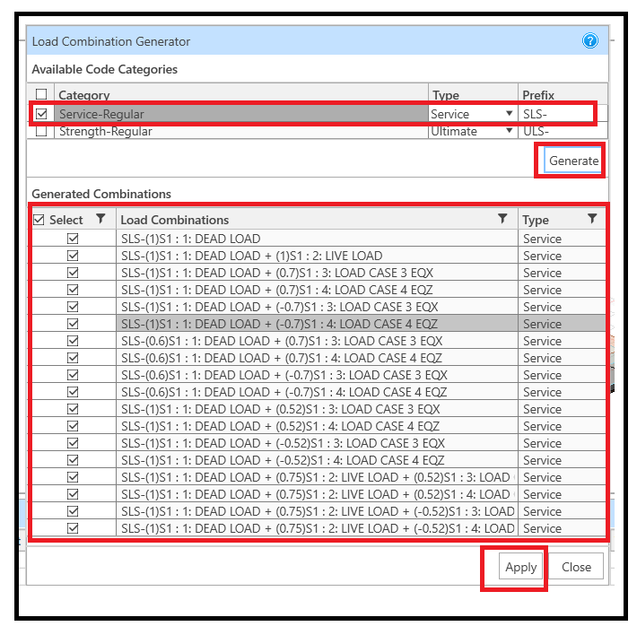The image size is (637, 635).
Task: Uncheck SLS-(1) DEAD LOAD + (-0.52) EQZ checkbox
Action: click(x=73, y=460)
